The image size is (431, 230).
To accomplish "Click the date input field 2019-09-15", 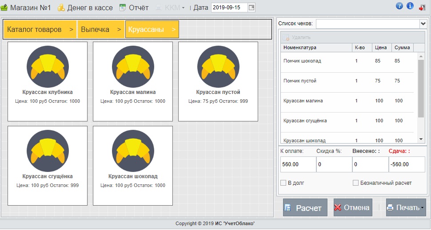I will click(x=230, y=8).
